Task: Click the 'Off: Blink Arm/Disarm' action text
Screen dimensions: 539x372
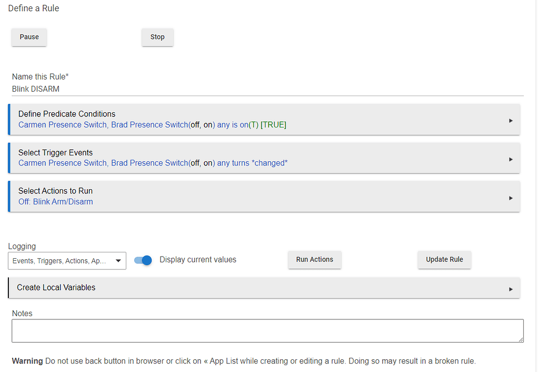Action: point(55,202)
